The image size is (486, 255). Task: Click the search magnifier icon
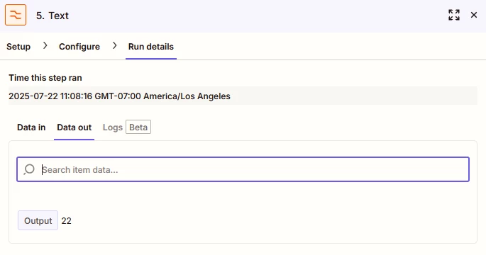click(29, 169)
